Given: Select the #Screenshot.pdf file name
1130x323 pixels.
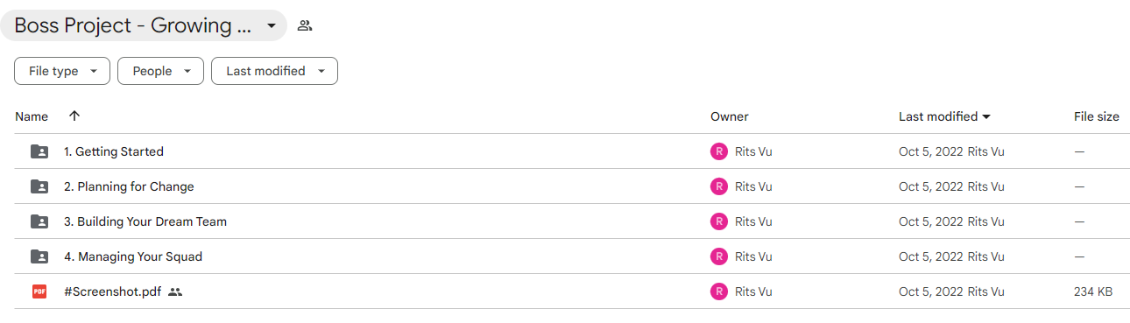Looking at the screenshot, I should 112,291.
